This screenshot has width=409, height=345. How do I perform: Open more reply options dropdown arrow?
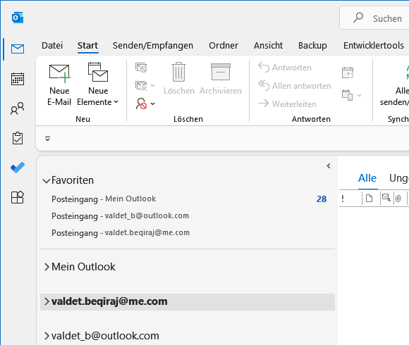[x=359, y=95]
